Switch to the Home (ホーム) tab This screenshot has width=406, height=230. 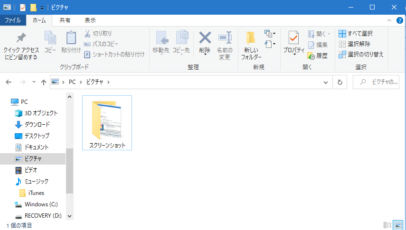(39, 20)
